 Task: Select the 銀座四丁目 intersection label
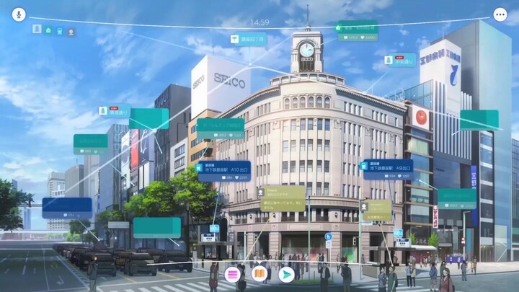point(249,40)
